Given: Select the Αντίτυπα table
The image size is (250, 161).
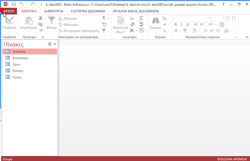Looking at the screenshot, I should [30, 52].
